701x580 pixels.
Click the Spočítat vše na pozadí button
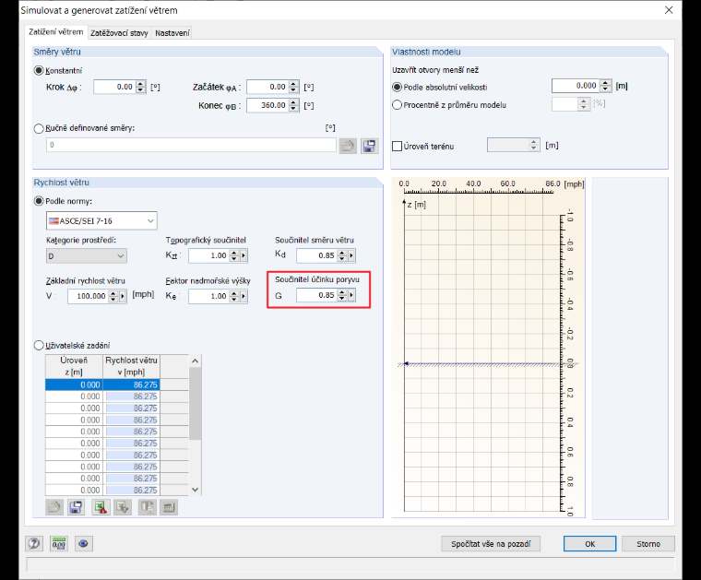point(491,544)
